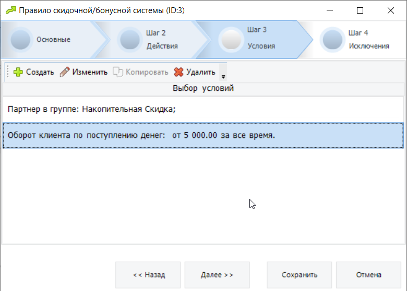
Task: Click the Удалить label in the toolbar
Action: pyautogui.click(x=201, y=72)
